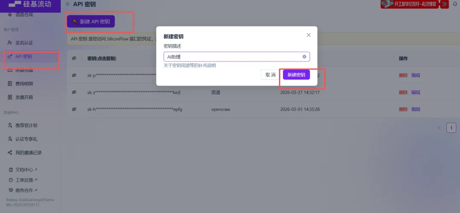Open notifications bell icon
This screenshot has width=460, height=213.
point(455,4)
